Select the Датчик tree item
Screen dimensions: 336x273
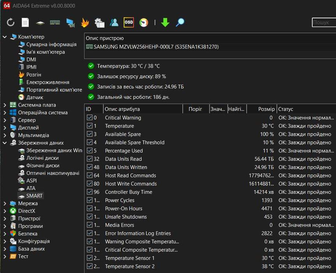click(35, 97)
